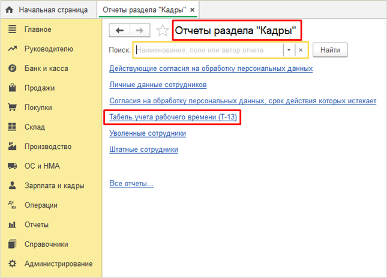Open the Справочники menu section
387x278 pixels.
click(x=46, y=244)
